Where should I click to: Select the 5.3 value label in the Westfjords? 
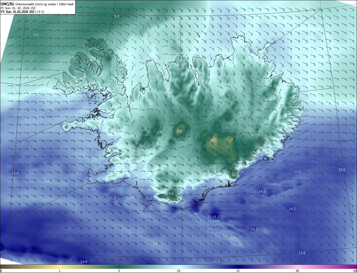(x=104, y=55)
